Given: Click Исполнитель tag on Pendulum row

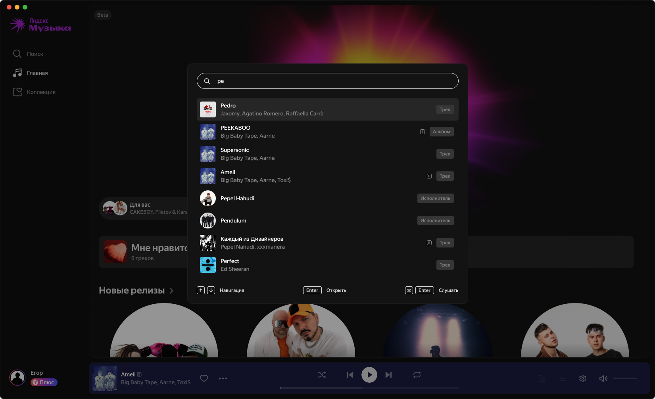Looking at the screenshot, I should click(x=435, y=221).
